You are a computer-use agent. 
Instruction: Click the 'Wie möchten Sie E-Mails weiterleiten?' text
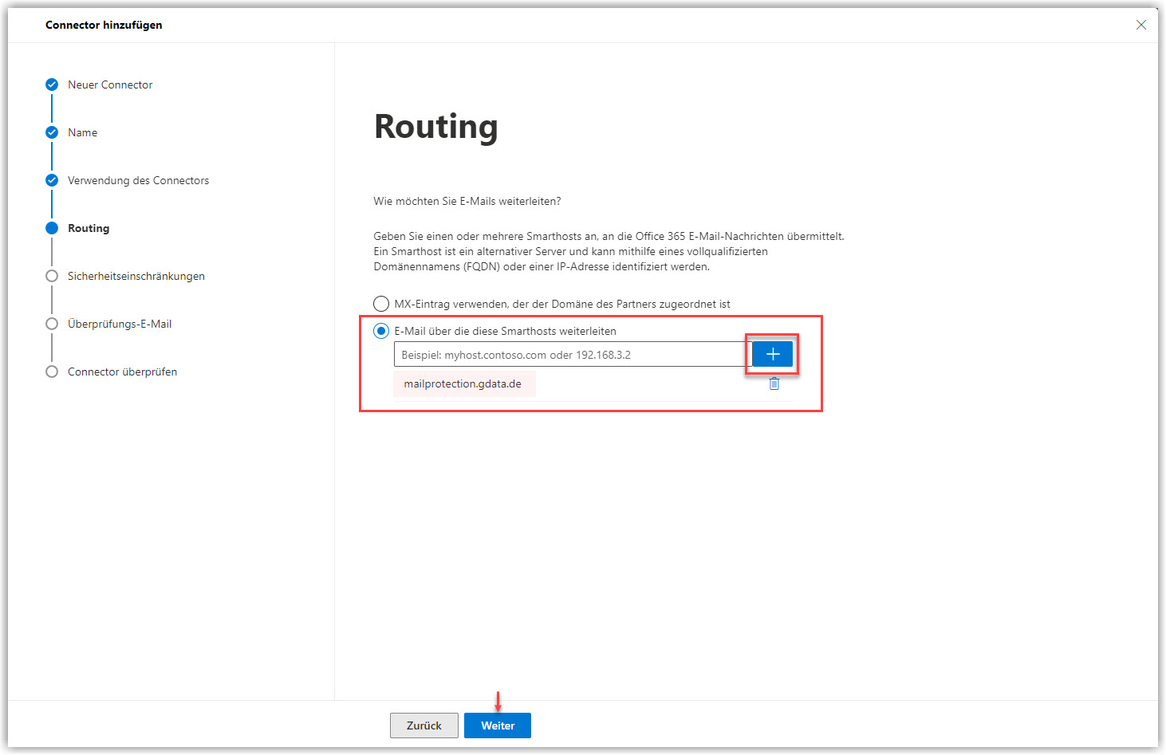[467, 201]
